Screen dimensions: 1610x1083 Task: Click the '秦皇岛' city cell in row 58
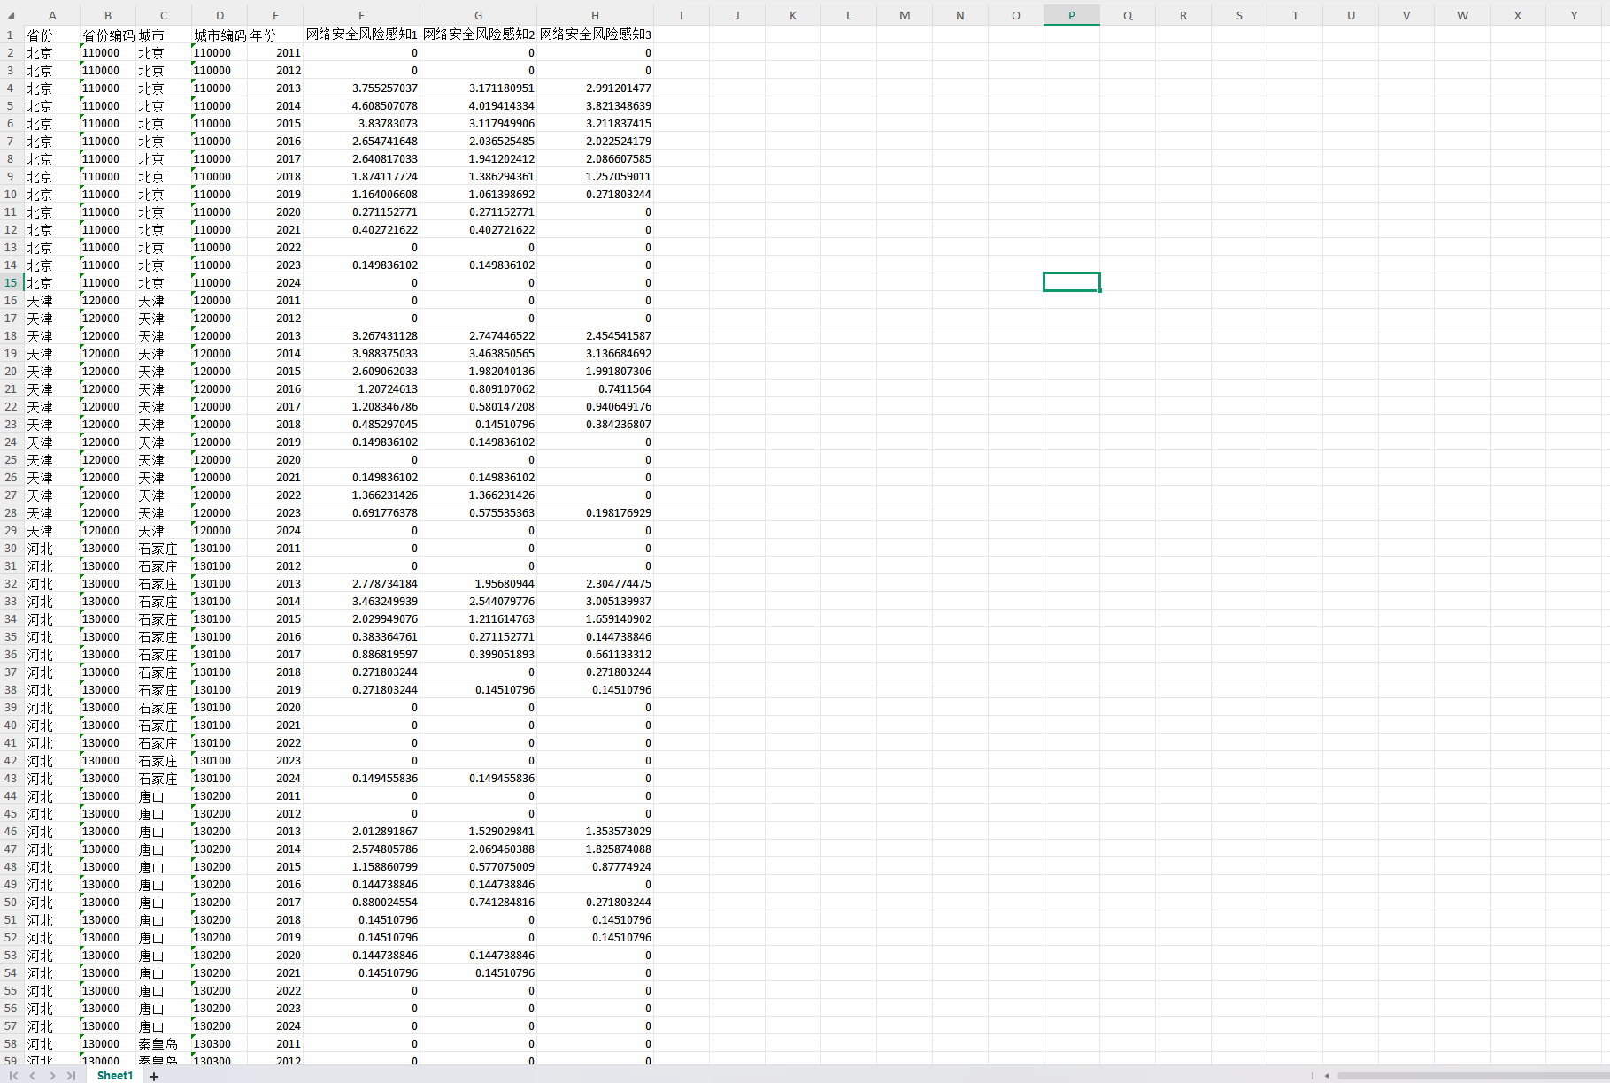[x=164, y=1043]
